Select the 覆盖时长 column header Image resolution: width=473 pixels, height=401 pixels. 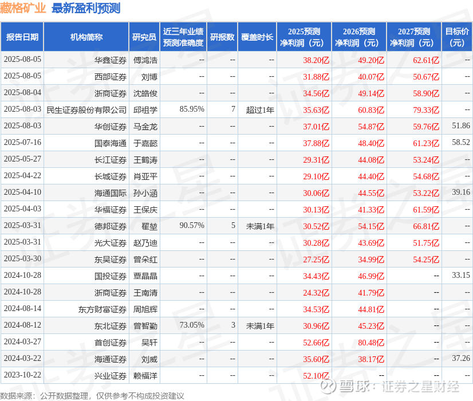click(x=257, y=37)
